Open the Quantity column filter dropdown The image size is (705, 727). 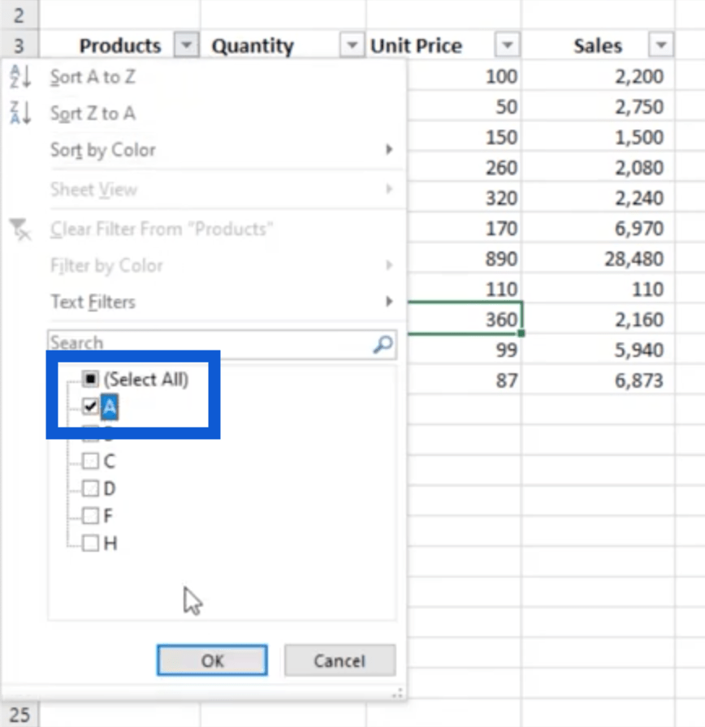tap(352, 45)
